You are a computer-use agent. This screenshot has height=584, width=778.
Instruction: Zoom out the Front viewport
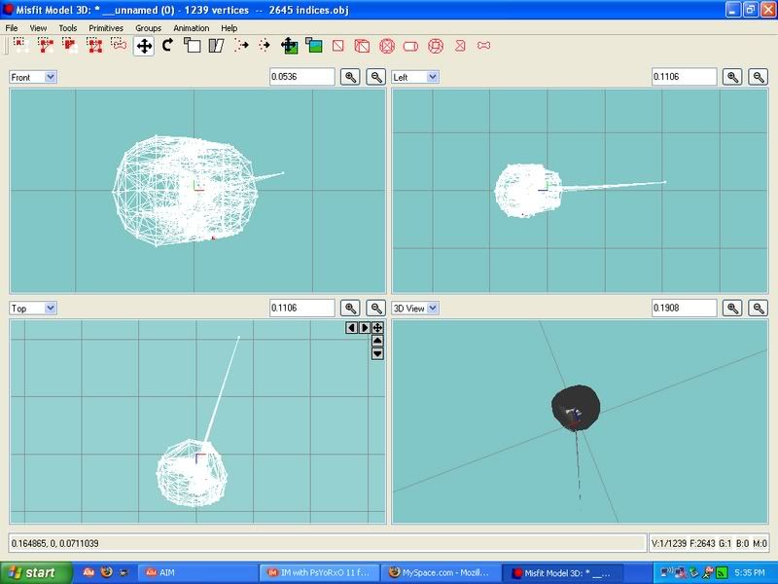(376, 77)
